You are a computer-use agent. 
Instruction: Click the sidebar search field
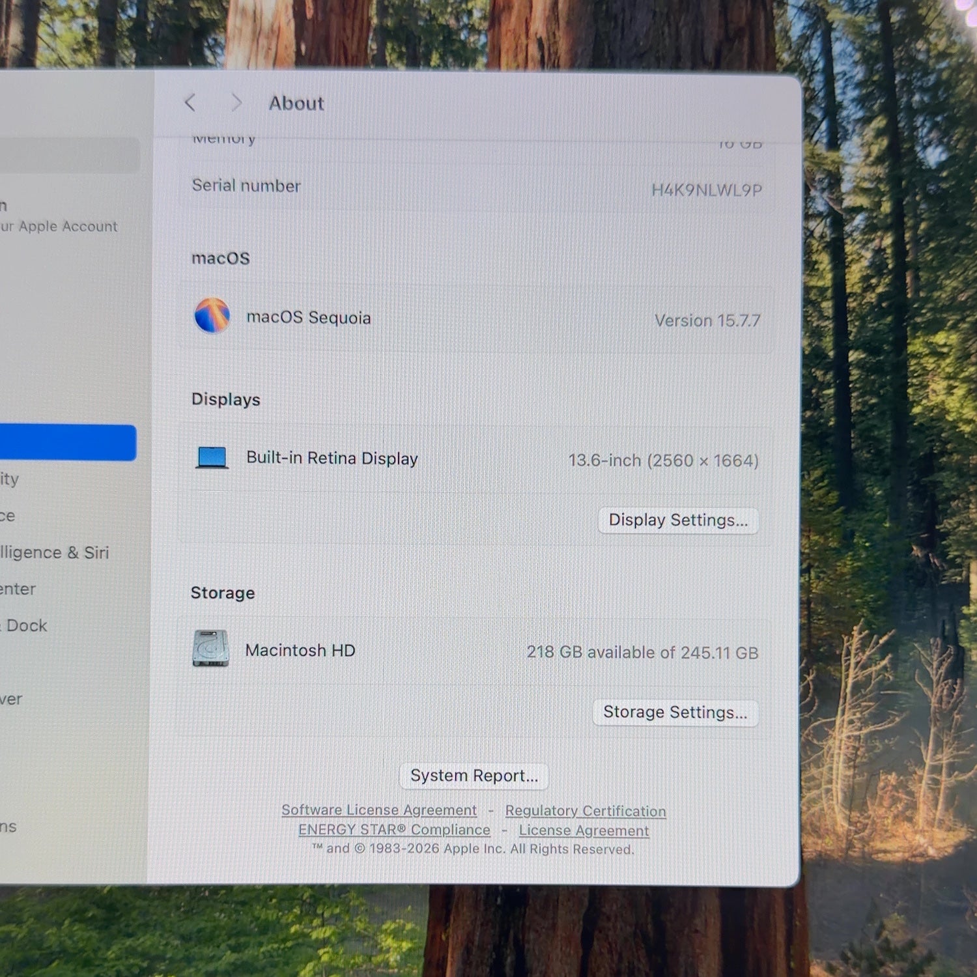(69, 155)
